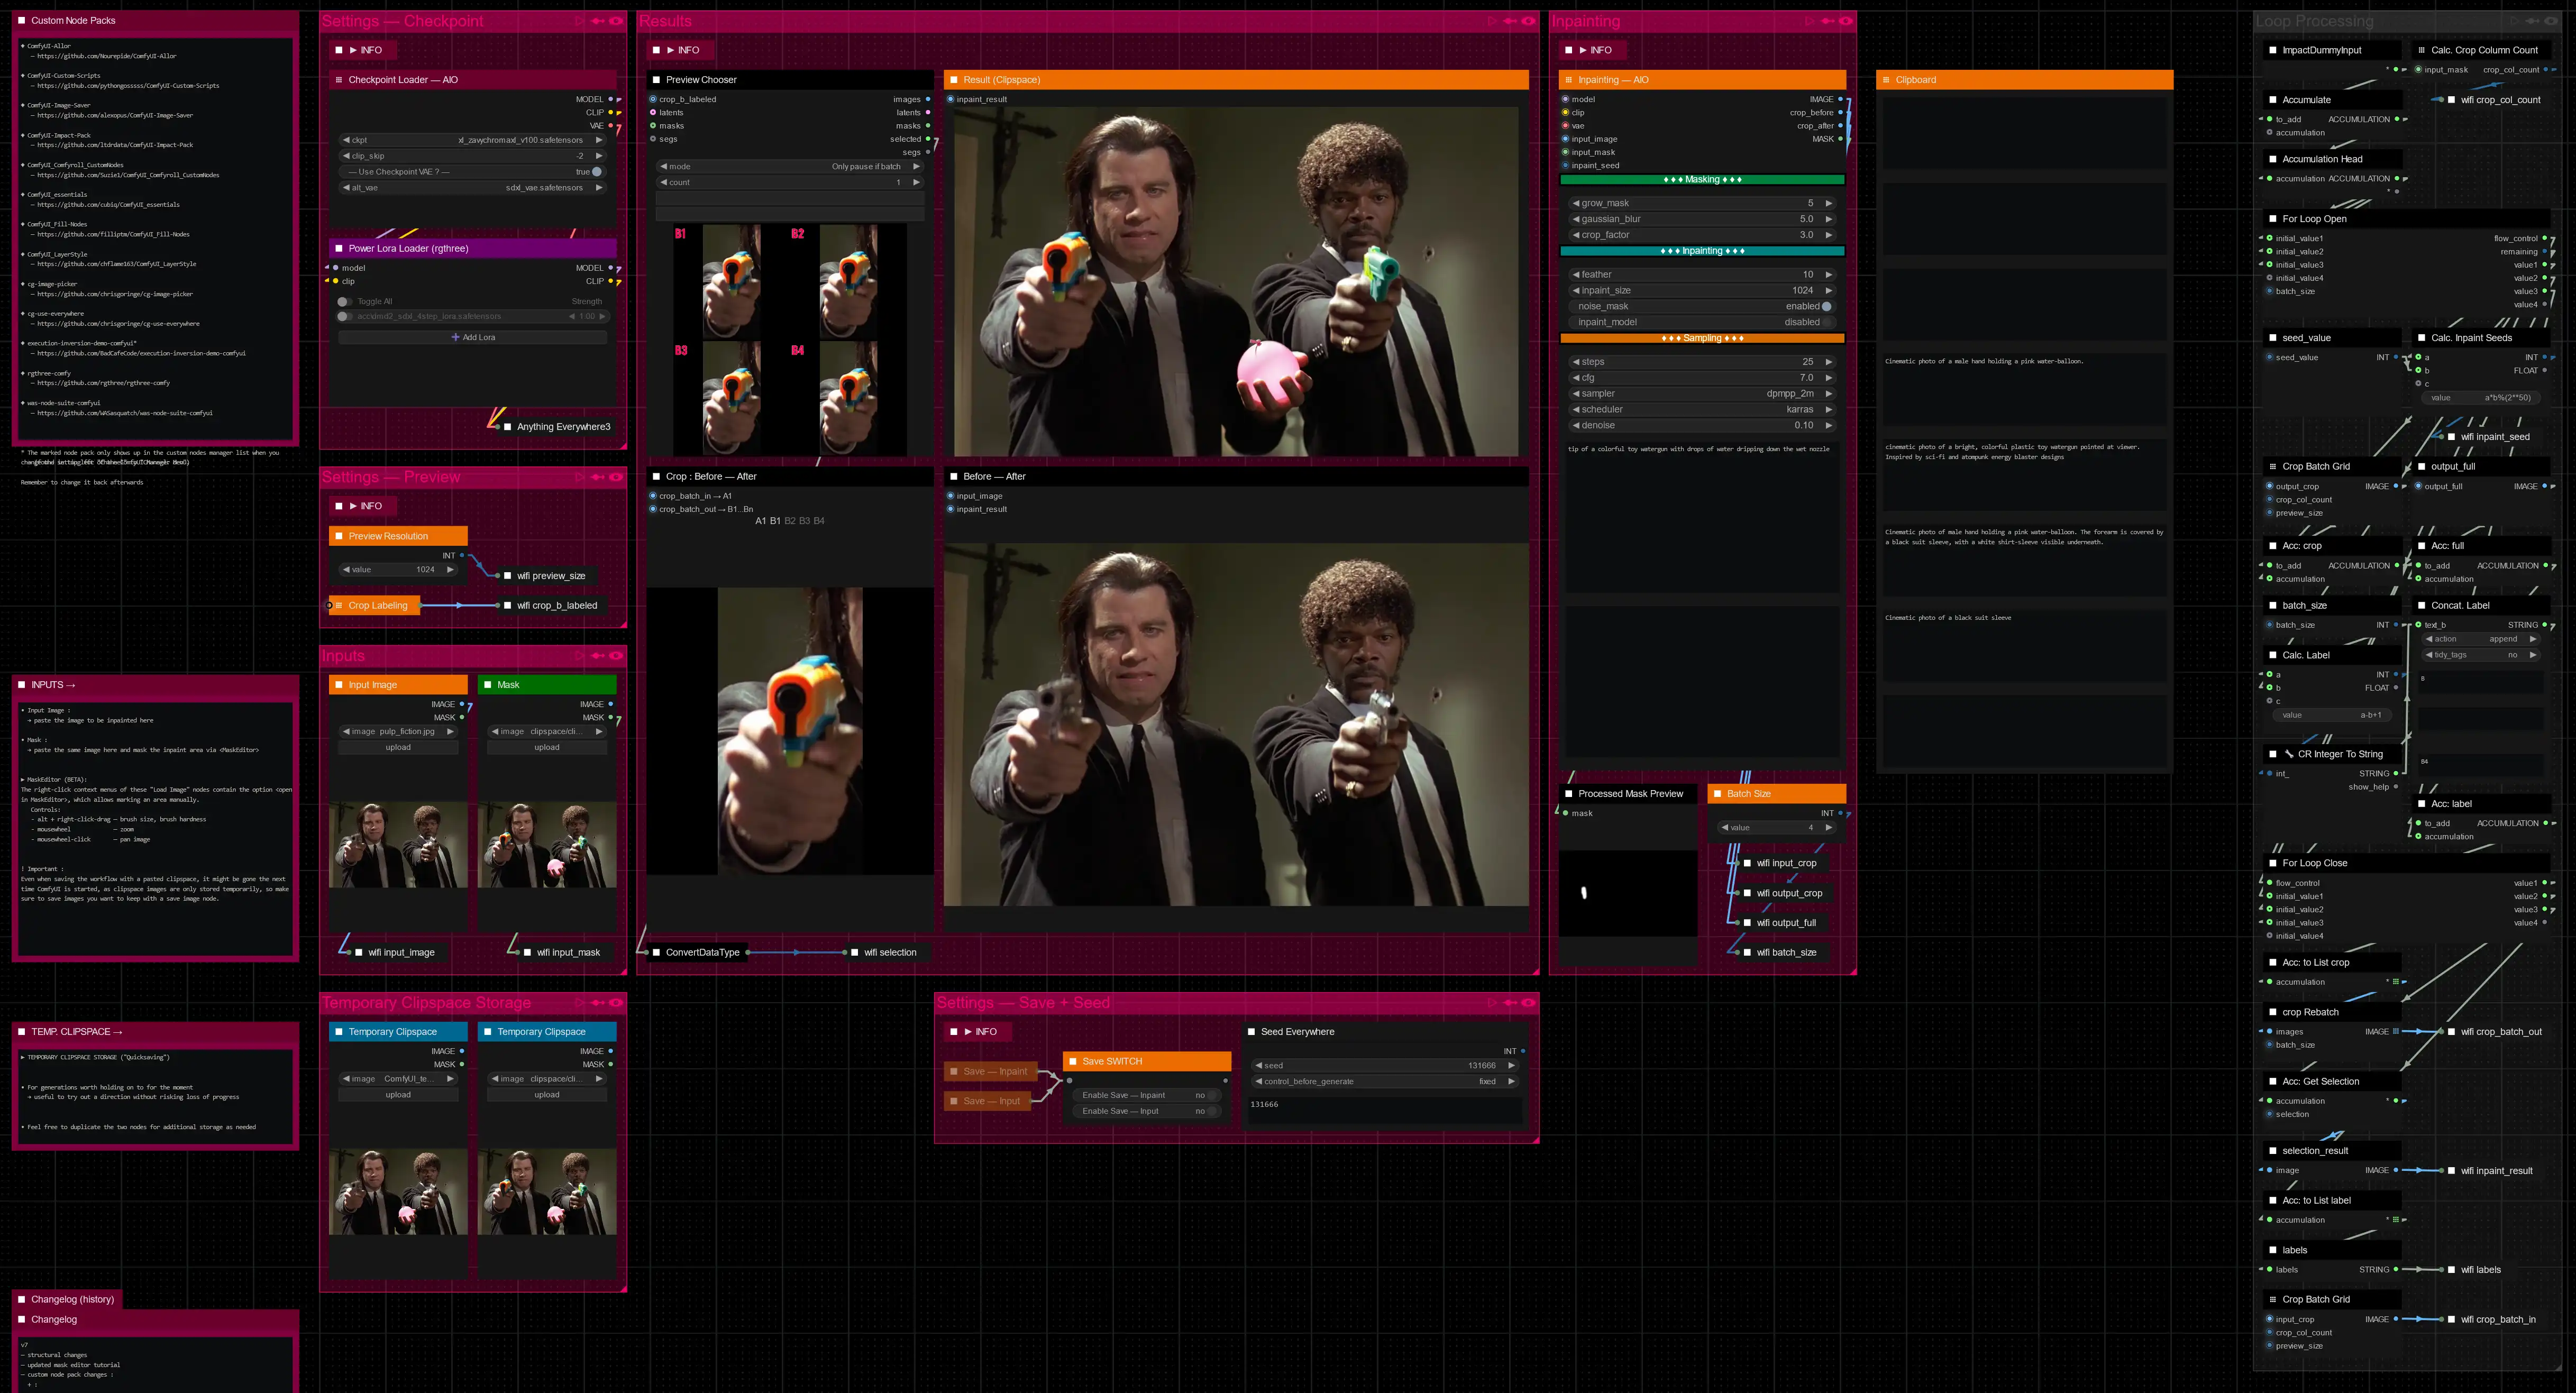This screenshot has height=1393, width=2576.
Task: Switch on Toggle All in Lora Loader
Action: click(344, 301)
